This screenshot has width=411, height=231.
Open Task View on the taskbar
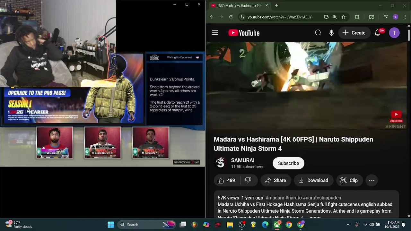[x=183, y=225]
